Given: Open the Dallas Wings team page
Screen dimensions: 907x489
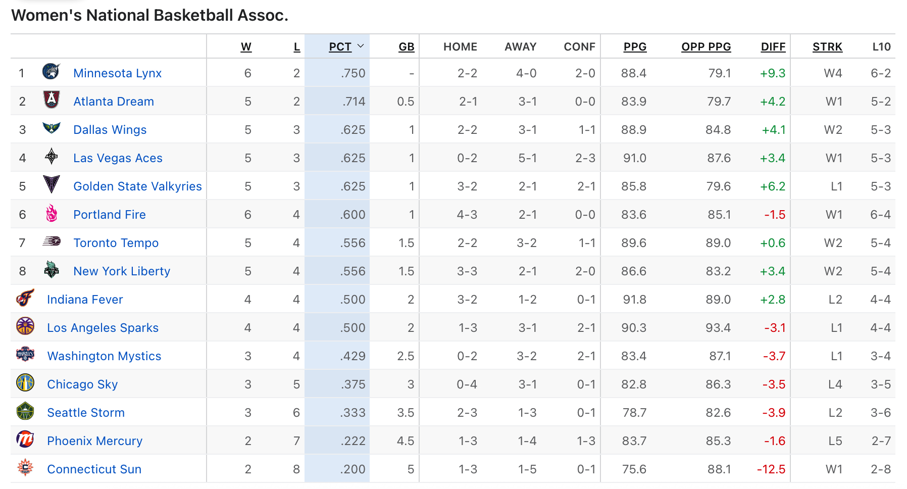Looking at the screenshot, I should pos(110,130).
